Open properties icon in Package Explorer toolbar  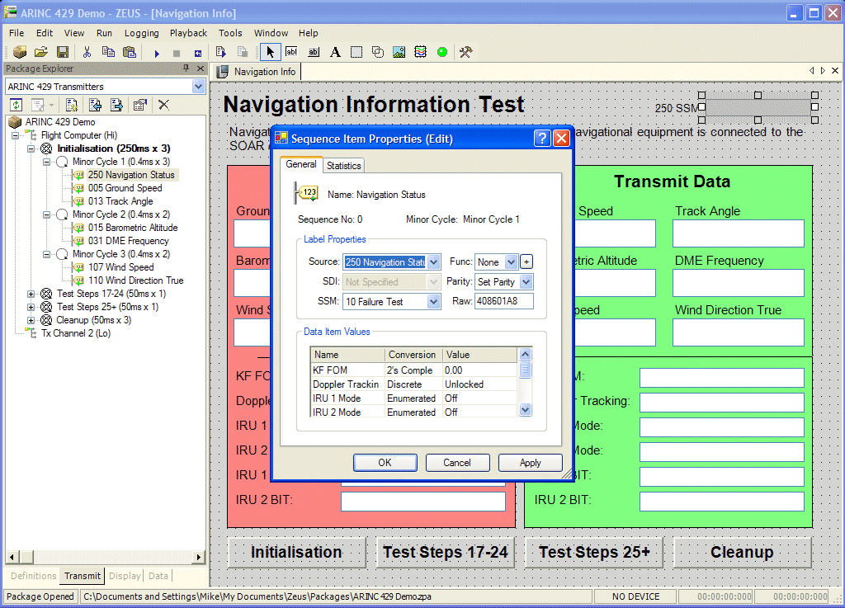[x=140, y=105]
